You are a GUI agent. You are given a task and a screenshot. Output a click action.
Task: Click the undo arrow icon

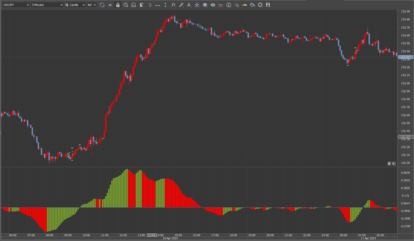[141, 5]
